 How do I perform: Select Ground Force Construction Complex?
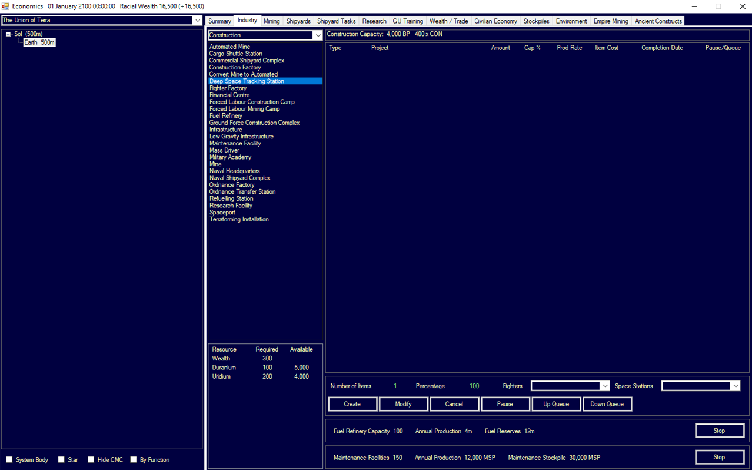[x=255, y=123]
